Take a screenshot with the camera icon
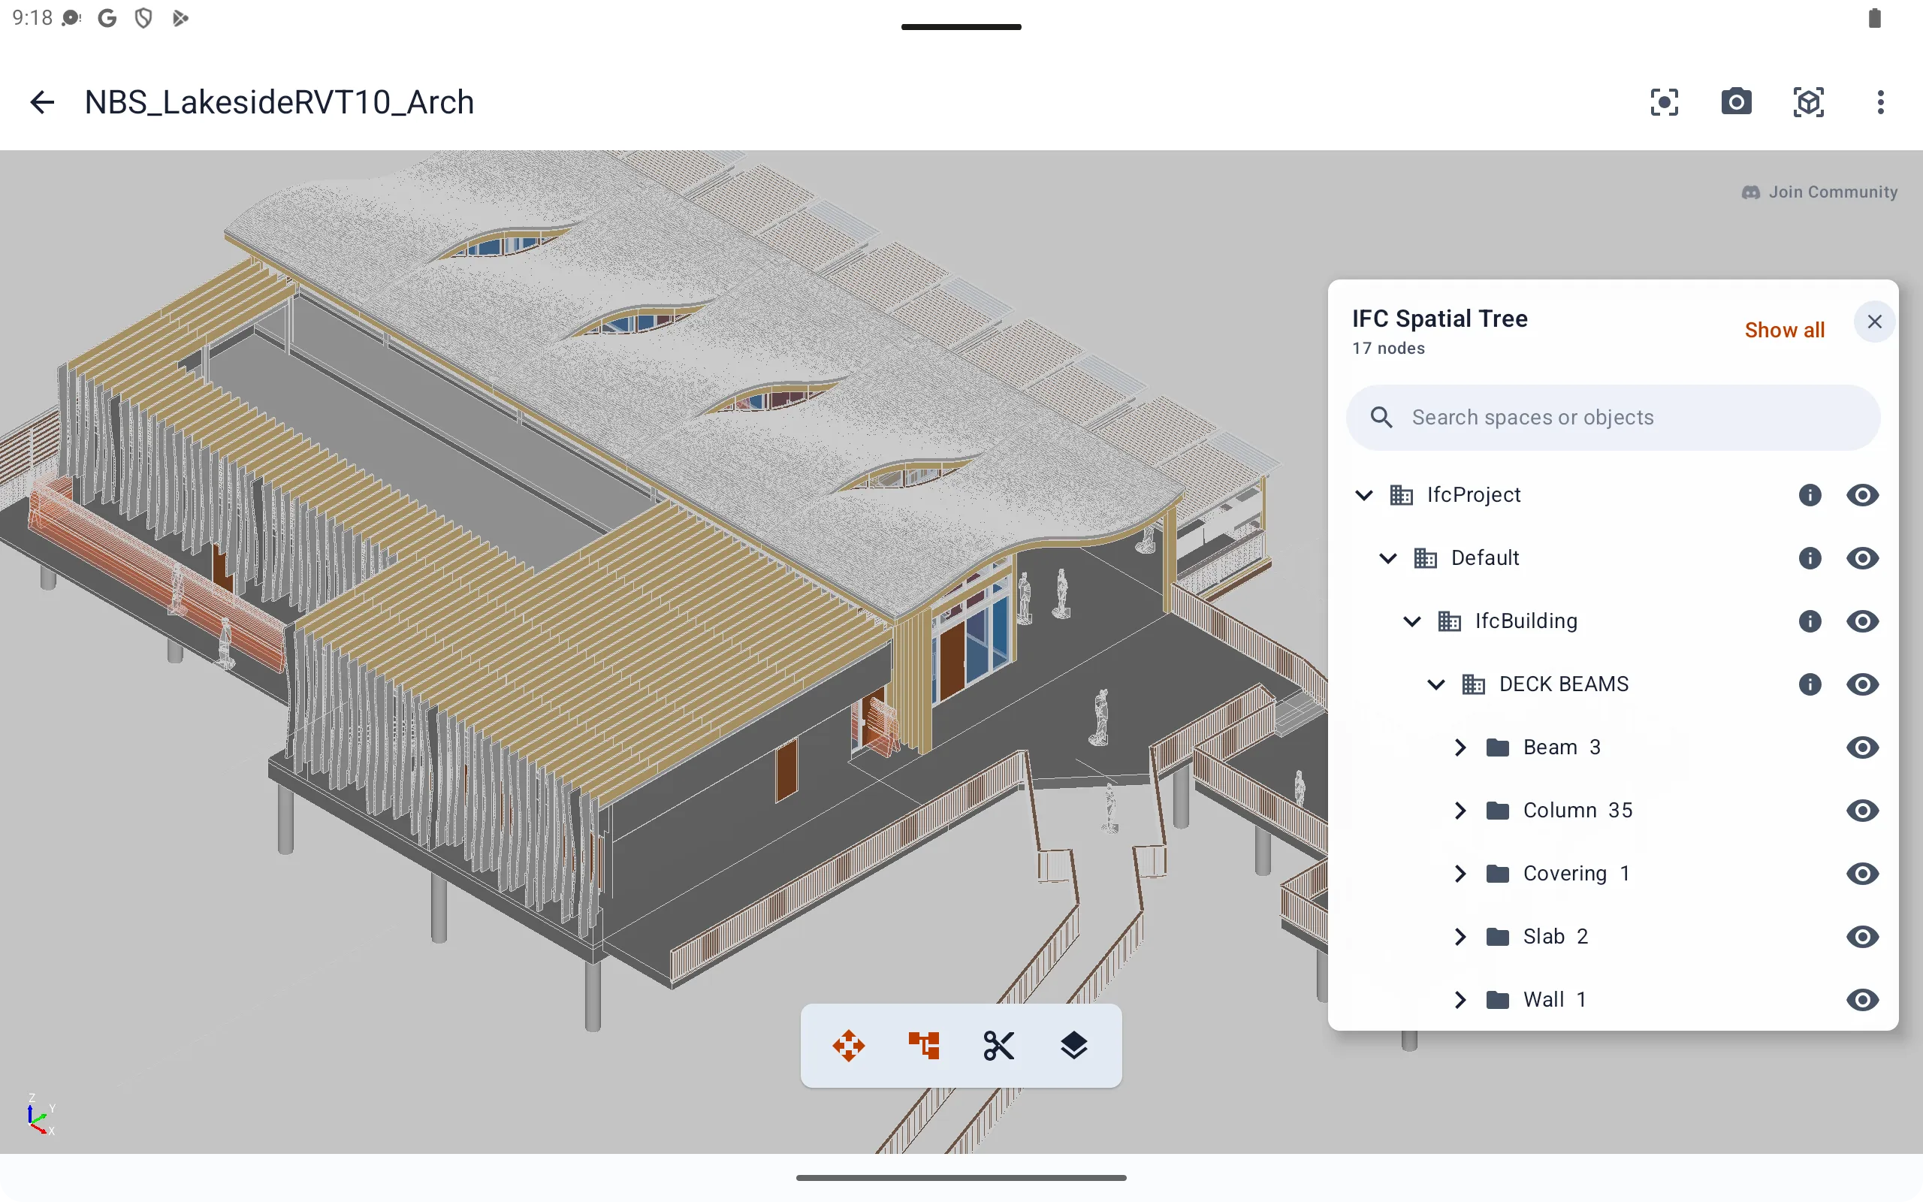Viewport: 1923px width, 1202px height. click(1736, 103)
